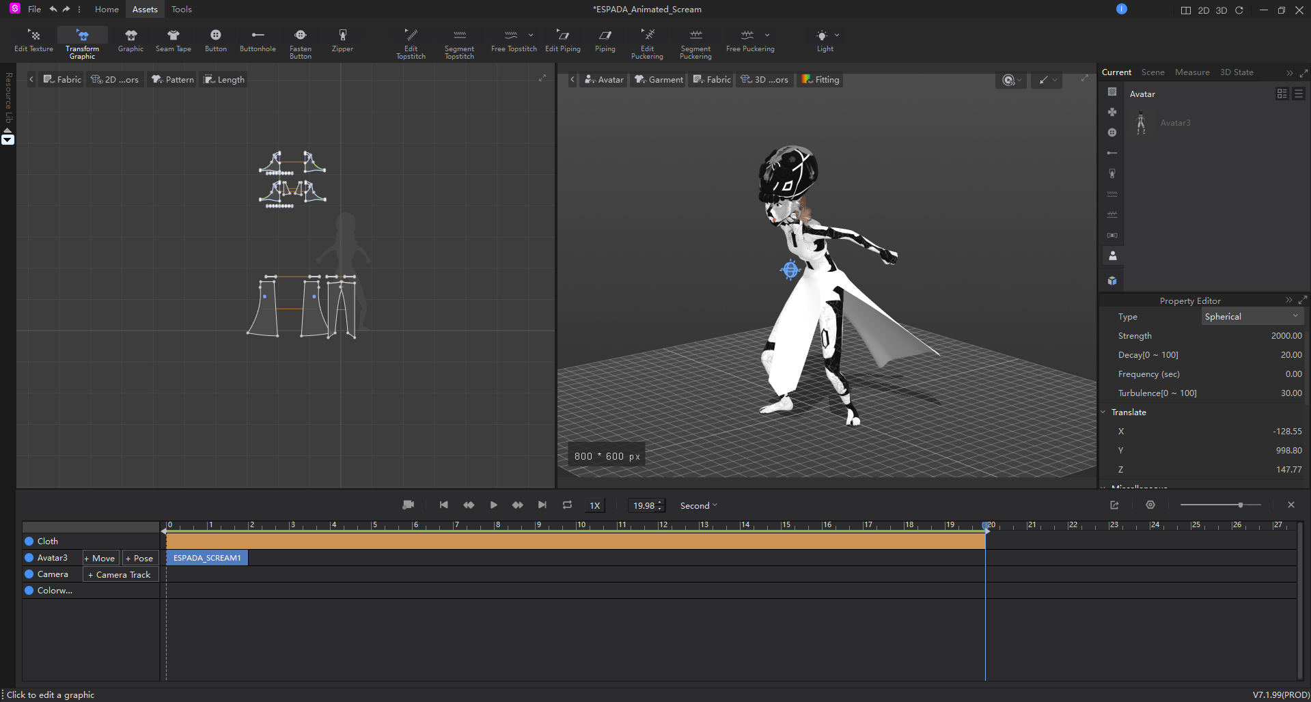
Task: Edit the Turbulence value field
Action: pos(1290,393)
